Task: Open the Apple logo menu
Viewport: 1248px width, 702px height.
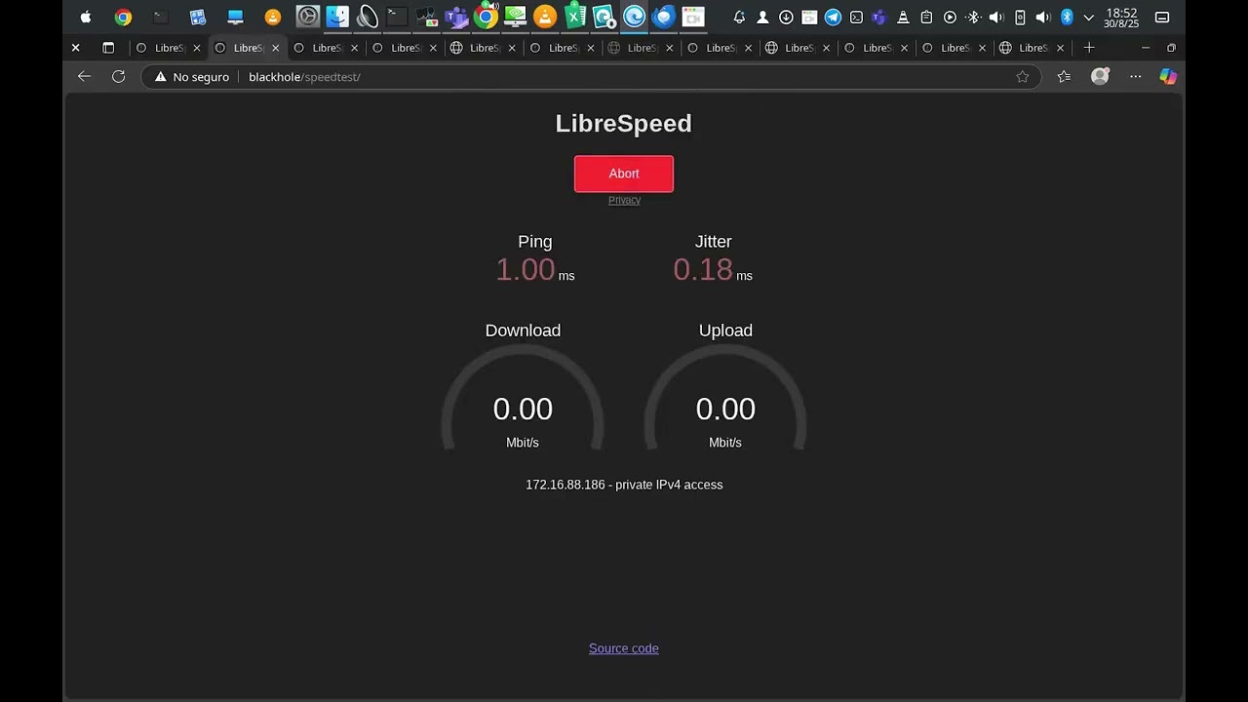Action: [86, 17]
